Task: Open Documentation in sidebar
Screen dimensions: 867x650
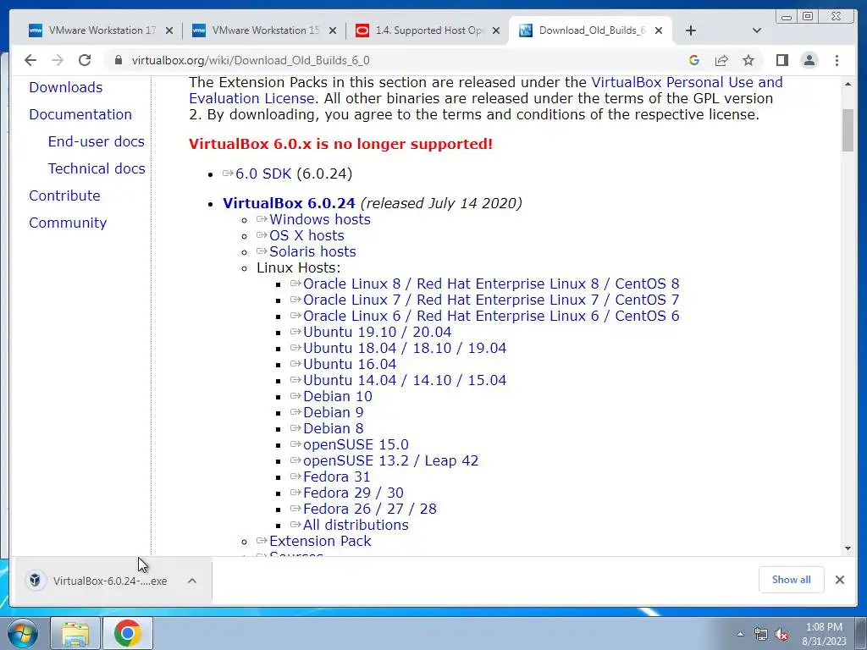Action: [x=80, y=114]
